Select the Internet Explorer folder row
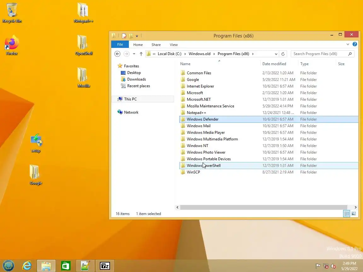 268,86
